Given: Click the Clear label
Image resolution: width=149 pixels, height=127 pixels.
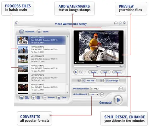Looking at the screenshot, I should [64, 97].
